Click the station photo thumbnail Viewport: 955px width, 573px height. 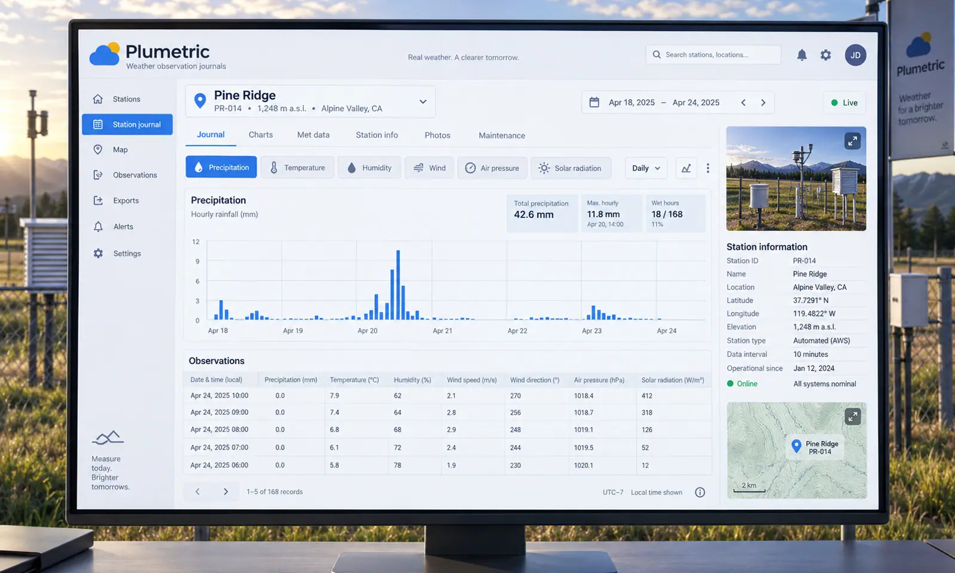point(796,178)
